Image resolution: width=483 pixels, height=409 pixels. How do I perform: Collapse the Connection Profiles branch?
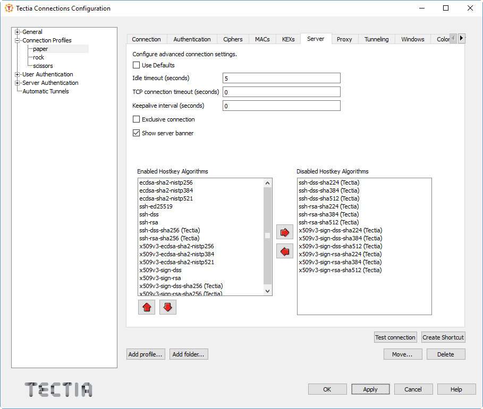(16, 40)
